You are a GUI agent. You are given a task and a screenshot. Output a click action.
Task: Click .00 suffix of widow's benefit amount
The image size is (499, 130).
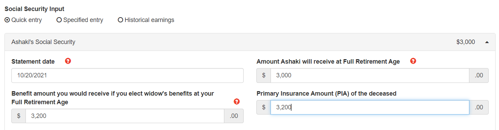[x=234, y=116]
